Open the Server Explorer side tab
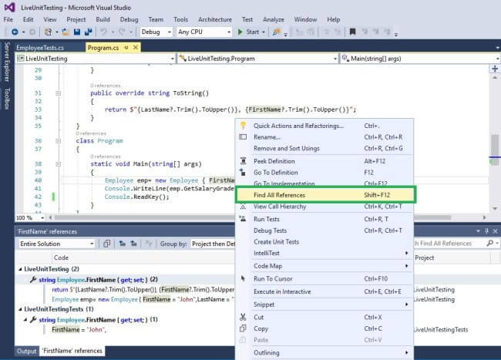 coord(7,62)
